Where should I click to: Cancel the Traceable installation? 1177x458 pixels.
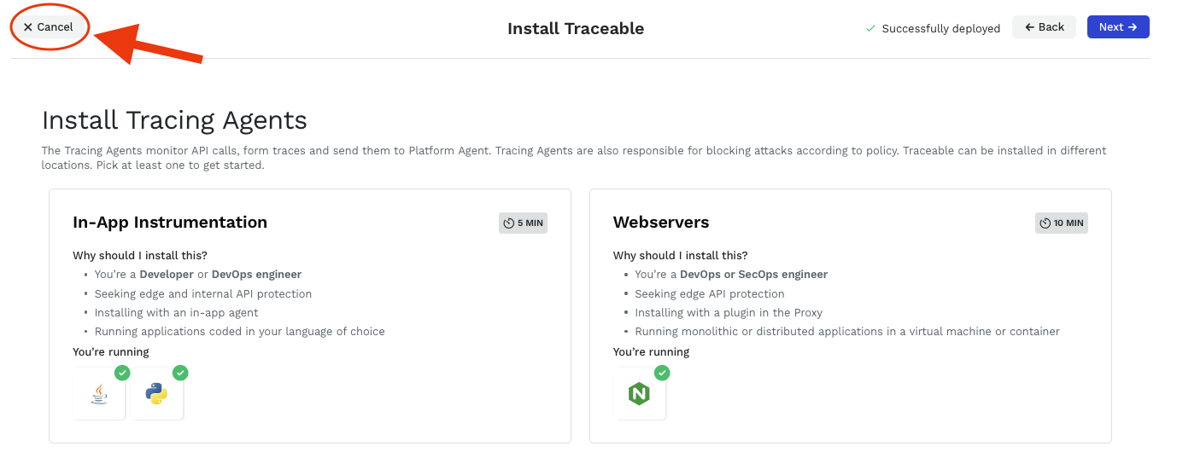(49, 27)
